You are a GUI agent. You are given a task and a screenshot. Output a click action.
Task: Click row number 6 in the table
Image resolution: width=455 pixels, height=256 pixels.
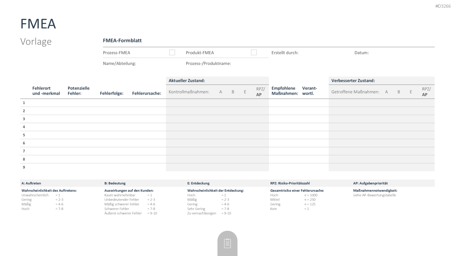[x=24, y=143]
